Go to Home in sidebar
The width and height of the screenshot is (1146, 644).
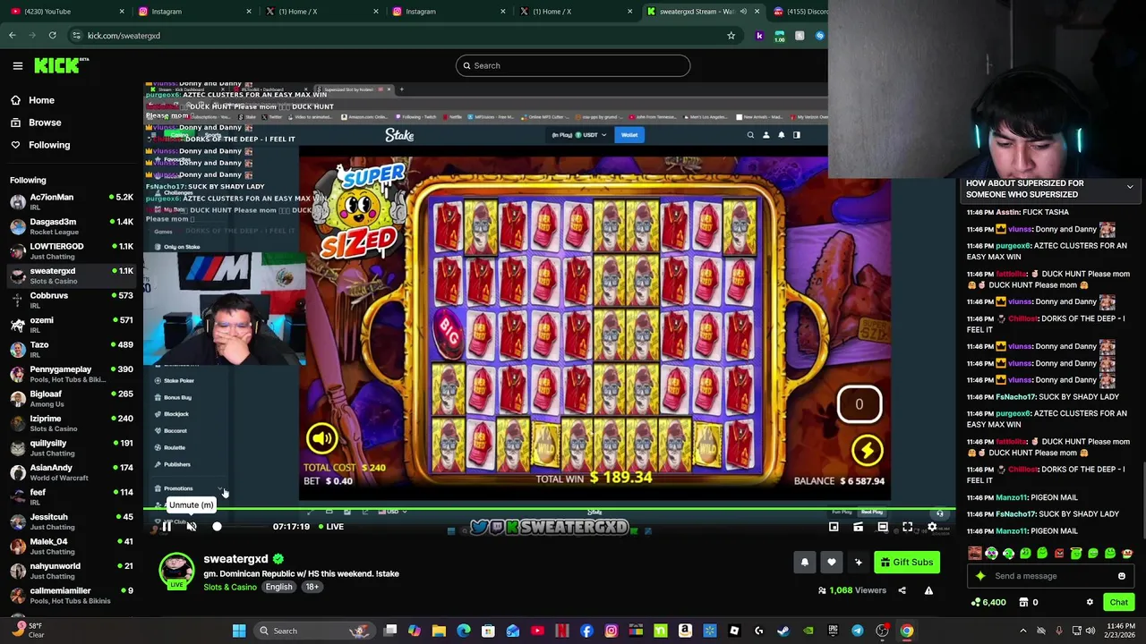click(x=41, y=100)
